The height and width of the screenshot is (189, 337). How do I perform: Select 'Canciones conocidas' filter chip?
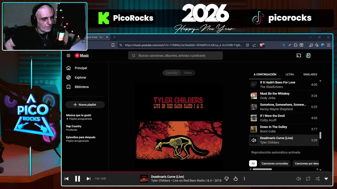click(275, 163)
